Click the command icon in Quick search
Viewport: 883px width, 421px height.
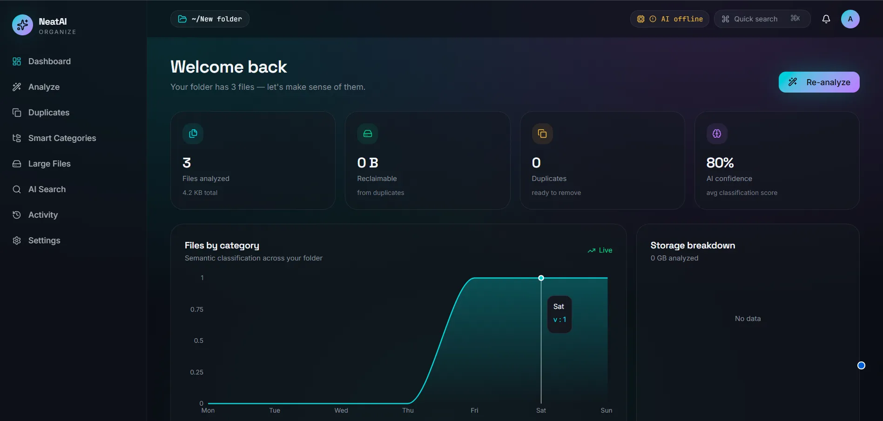click(725, 19)
